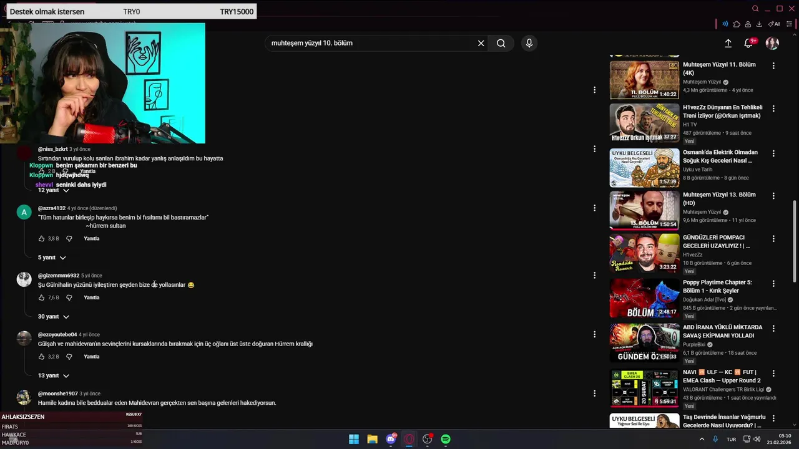Expand the 12 yanıt replies
The width and height of the screenshot is (799, 449).
pos(53,190)
